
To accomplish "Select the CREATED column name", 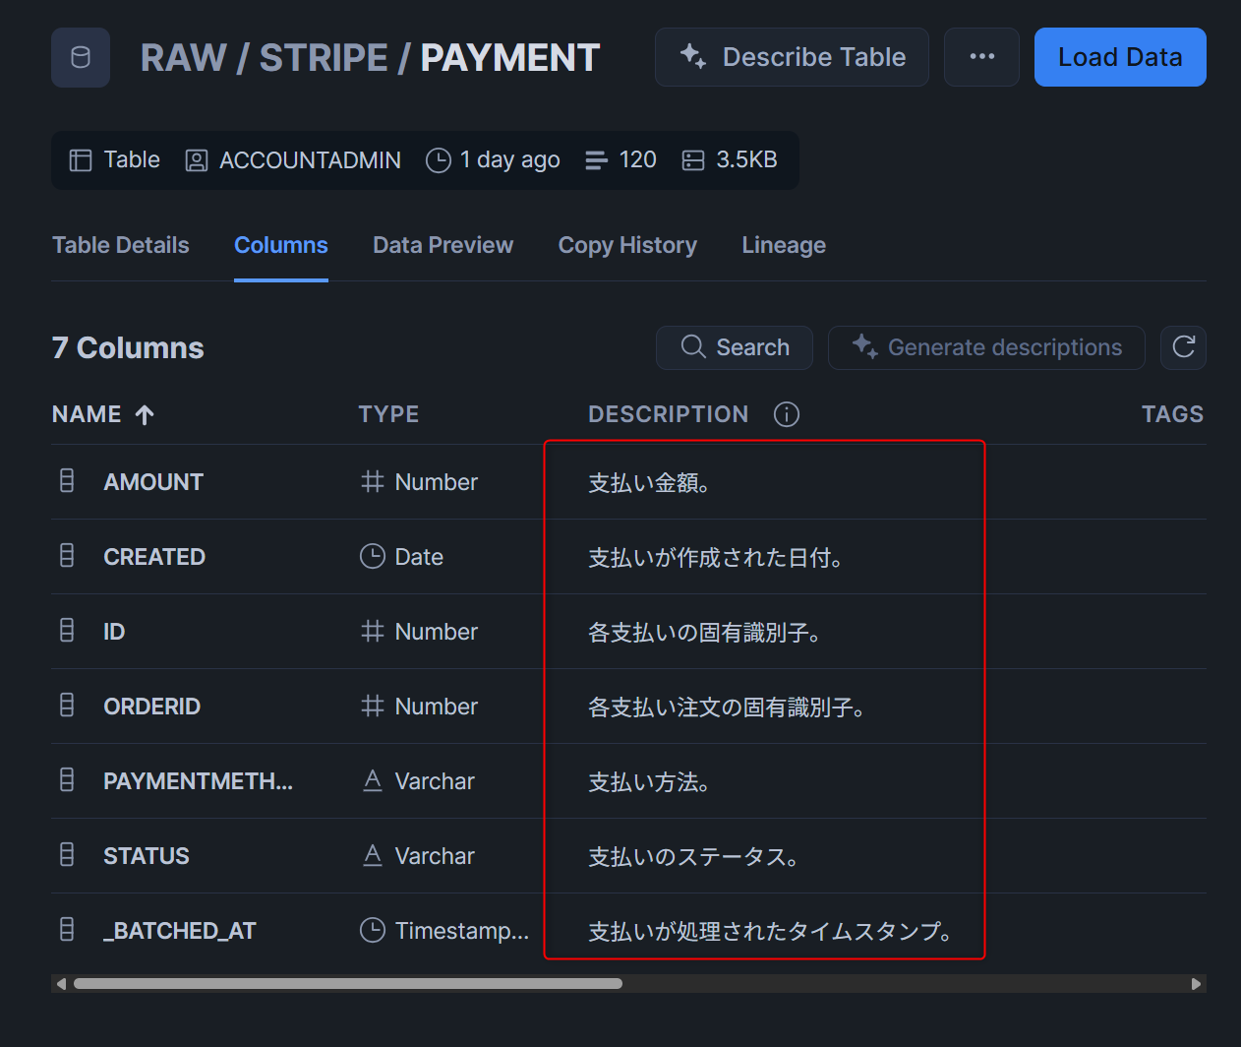I will tap(154, 557).
